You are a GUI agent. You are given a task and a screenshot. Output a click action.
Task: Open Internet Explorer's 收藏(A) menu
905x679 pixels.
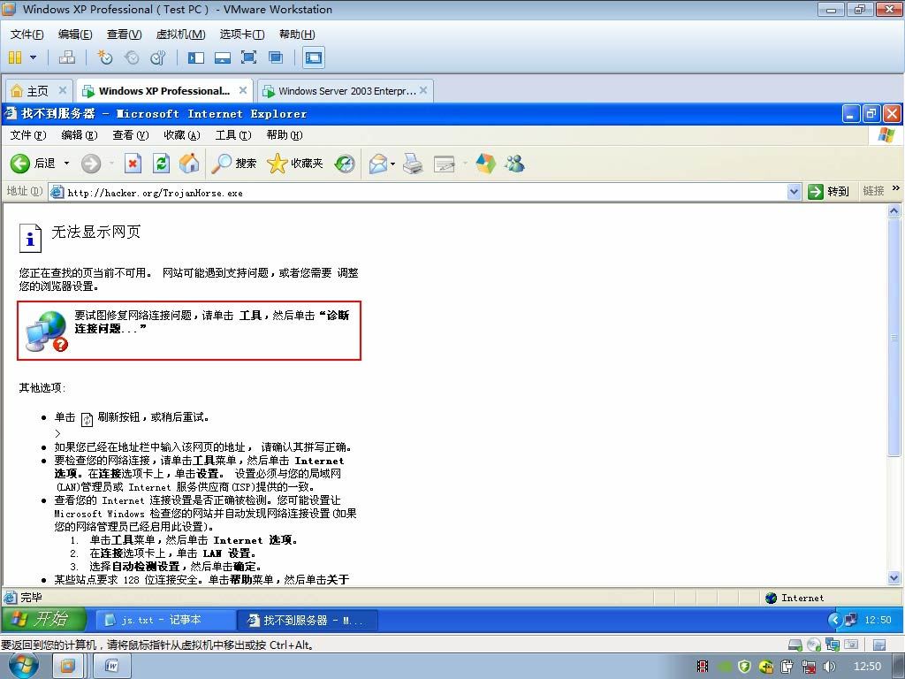click(x=182, y=135)
